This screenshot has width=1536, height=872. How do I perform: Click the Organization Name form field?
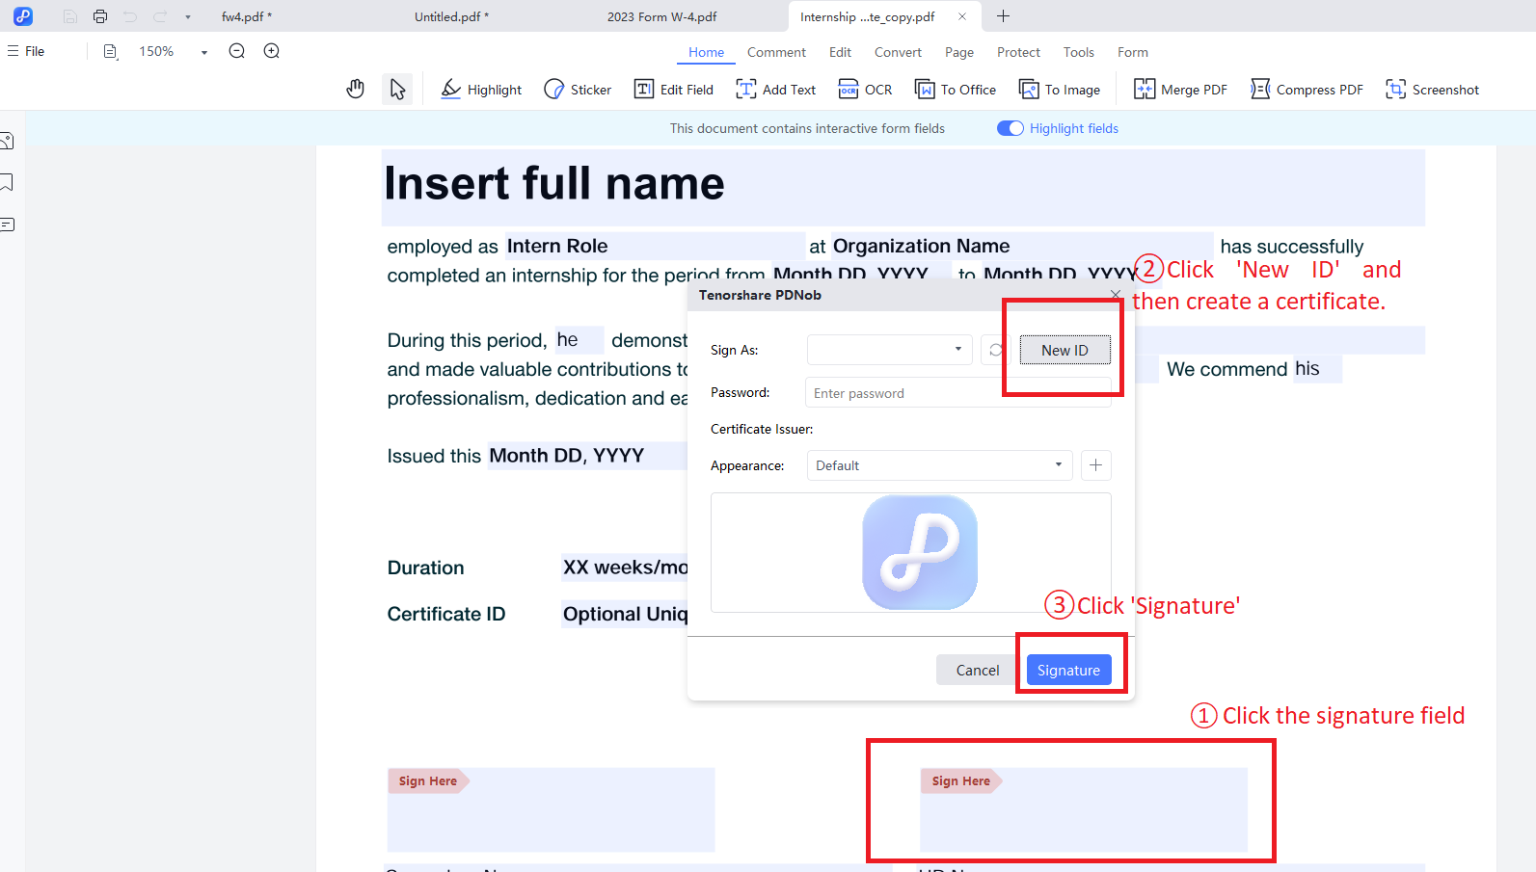[1022, 246]
